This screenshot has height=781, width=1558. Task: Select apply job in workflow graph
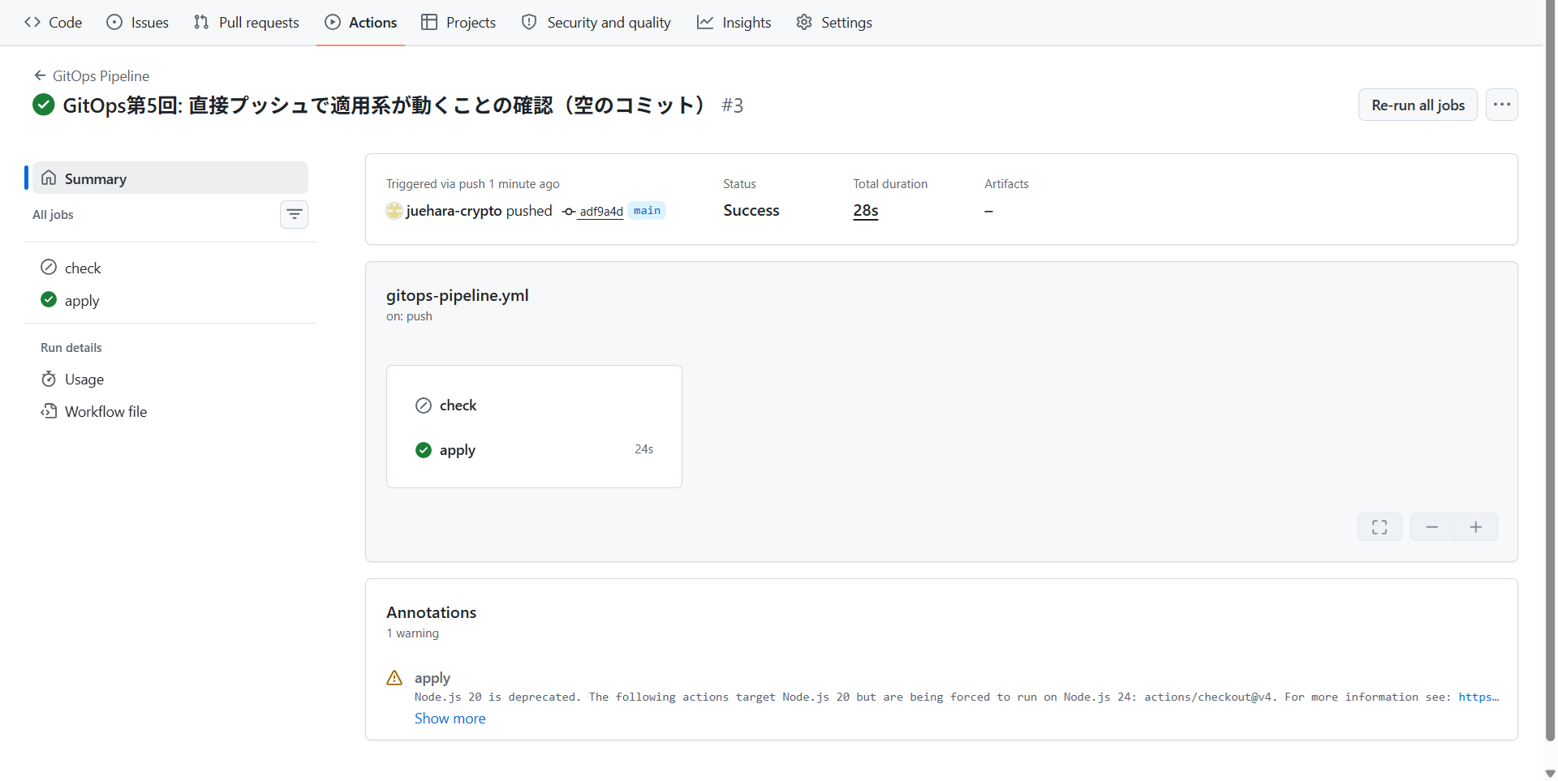click(534, 449)
